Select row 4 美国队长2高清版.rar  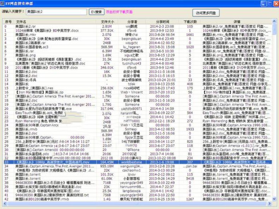coord(30,43)
